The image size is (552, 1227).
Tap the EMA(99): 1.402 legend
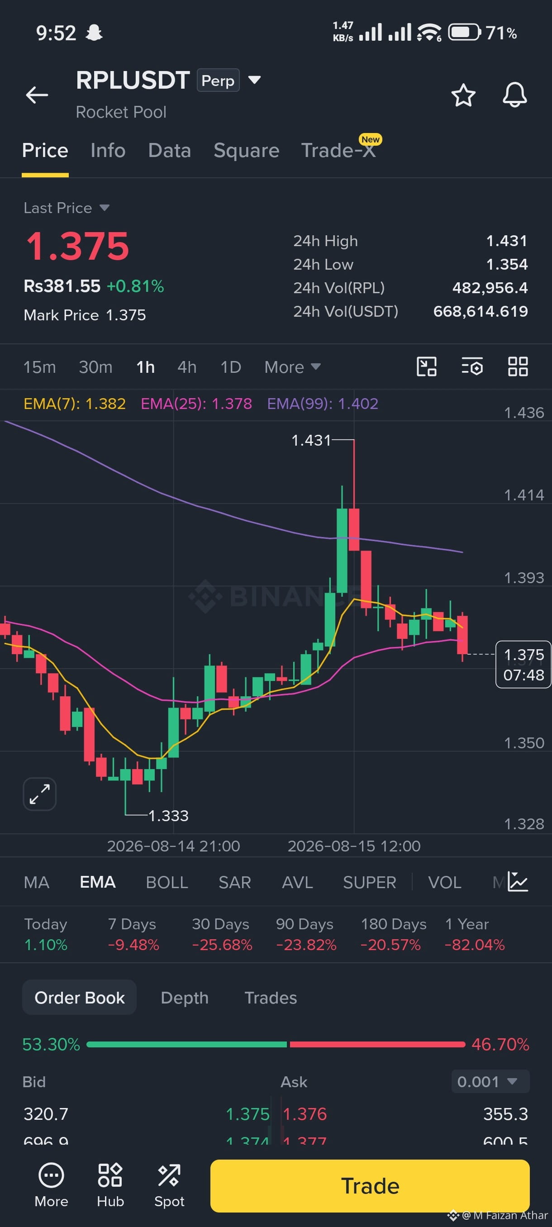pos(323,404)
